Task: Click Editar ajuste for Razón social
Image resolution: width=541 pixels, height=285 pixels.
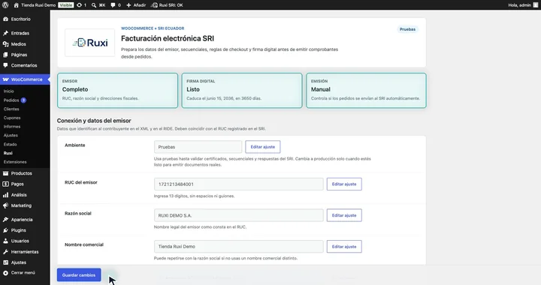Action: (344, 215)
